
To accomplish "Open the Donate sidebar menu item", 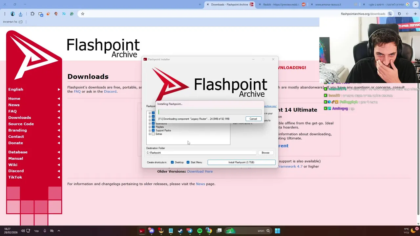I will click(34, 143).
